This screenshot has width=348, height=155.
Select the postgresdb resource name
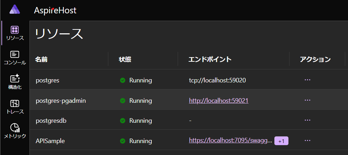pyautogui.click(x=51, y=121)
